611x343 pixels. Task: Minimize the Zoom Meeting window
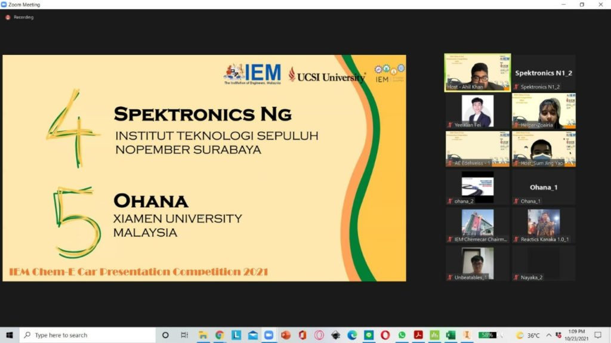pyautogui.click(x=563, y=5)
